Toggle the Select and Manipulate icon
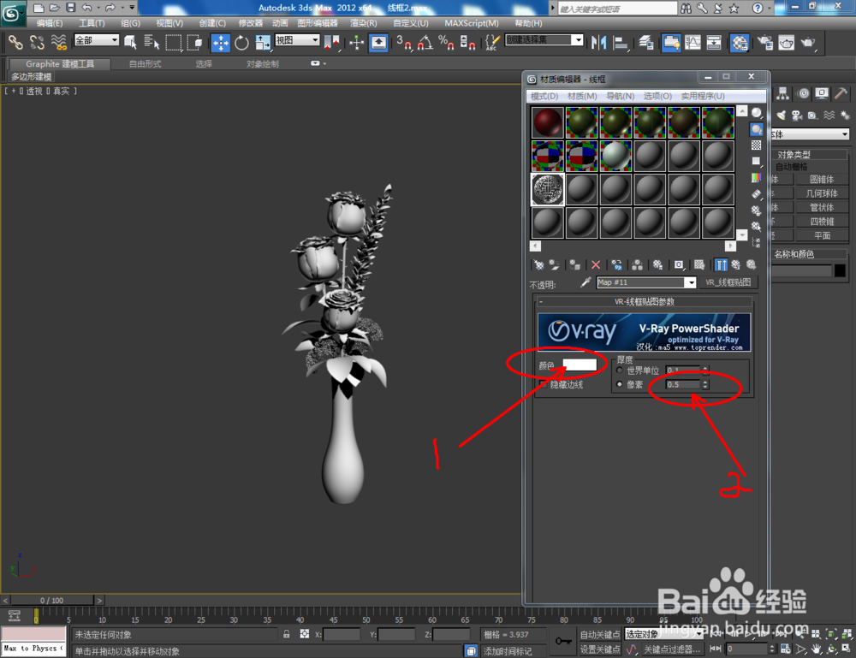The image size is (856, 658). coord(356,43)
